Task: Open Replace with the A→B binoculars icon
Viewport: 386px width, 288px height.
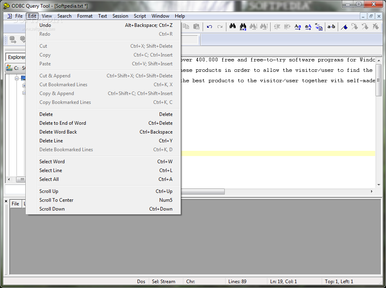Action: point(243,26)
